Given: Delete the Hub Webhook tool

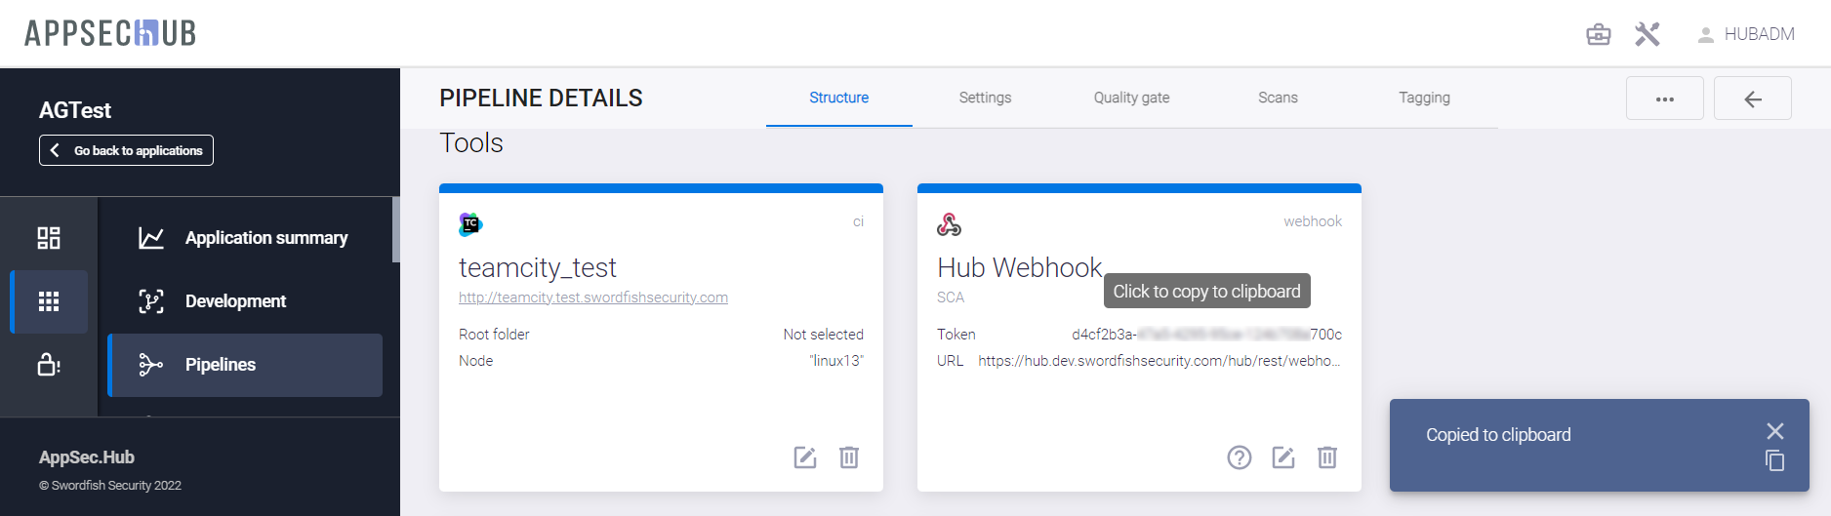Looking at the screenshot, I should (x=1327, y=457).
